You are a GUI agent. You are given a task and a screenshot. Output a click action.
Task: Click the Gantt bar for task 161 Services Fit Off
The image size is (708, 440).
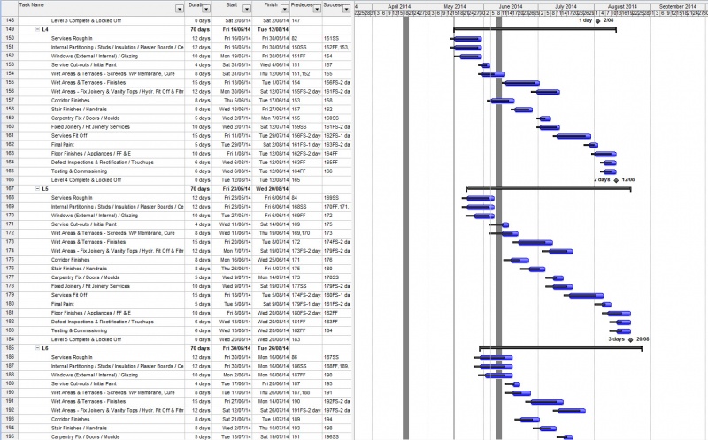[573, 136]
